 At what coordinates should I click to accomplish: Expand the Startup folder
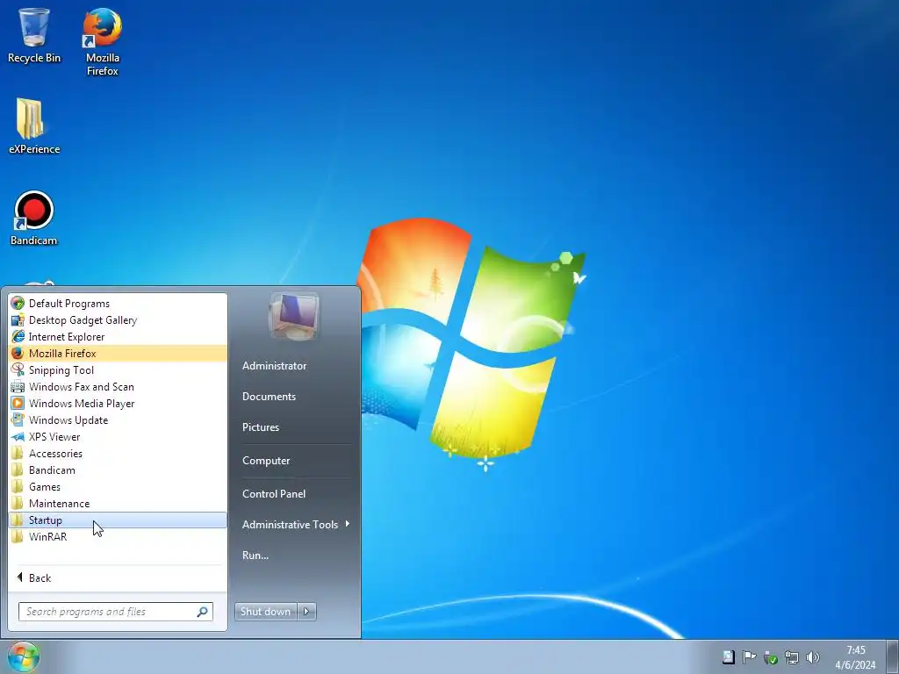click(x=119, y=520)
